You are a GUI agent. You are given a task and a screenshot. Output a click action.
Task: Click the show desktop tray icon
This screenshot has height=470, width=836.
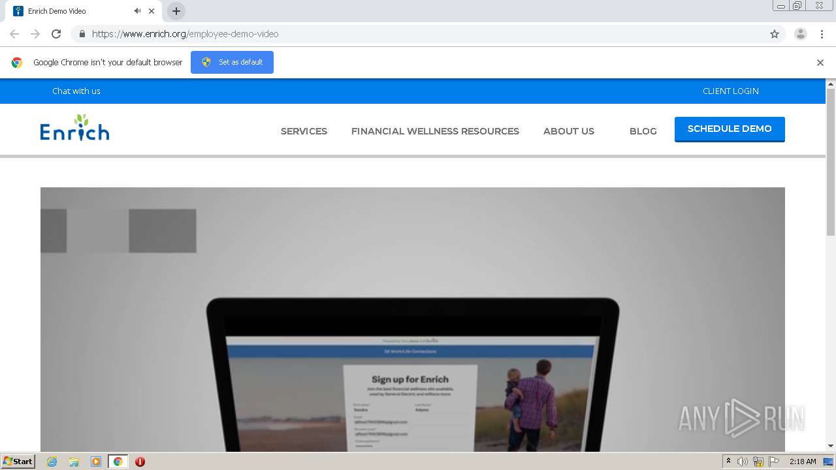pyautogui.click(x=828, y=462)
